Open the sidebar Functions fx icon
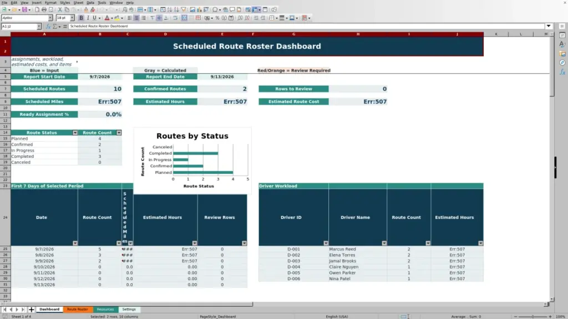This screenshot has height=319, width=568. [562, 72]
